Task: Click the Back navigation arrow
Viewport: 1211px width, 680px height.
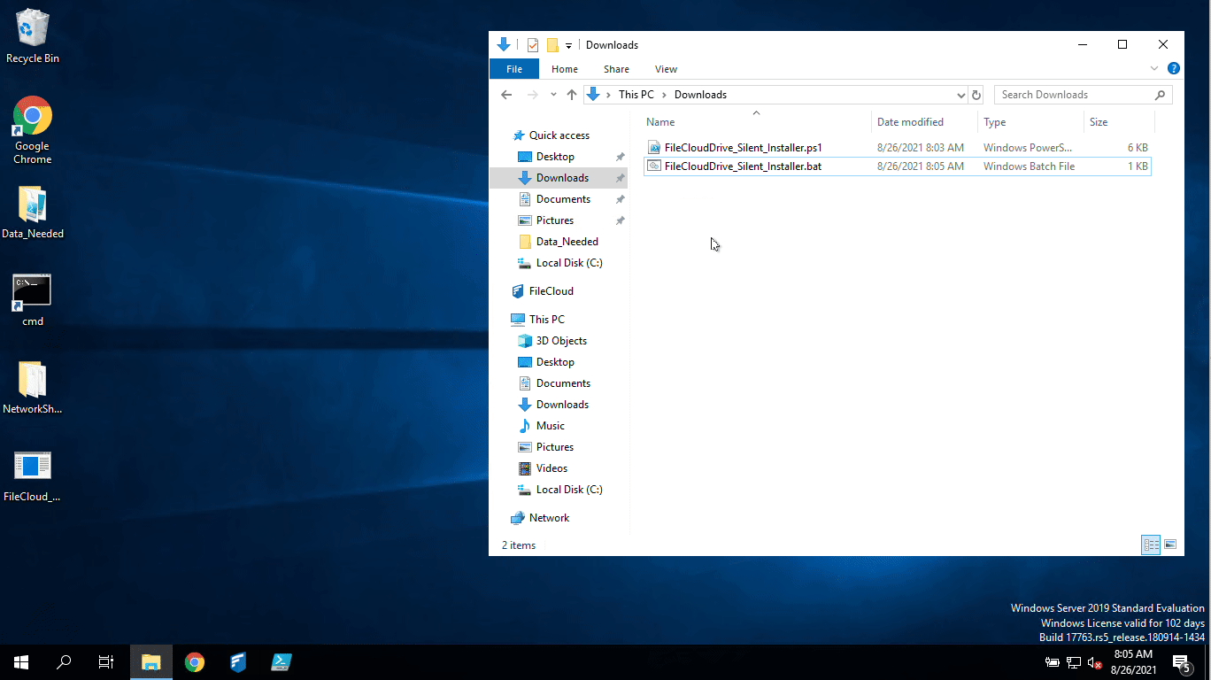Action: coord(506,95)
